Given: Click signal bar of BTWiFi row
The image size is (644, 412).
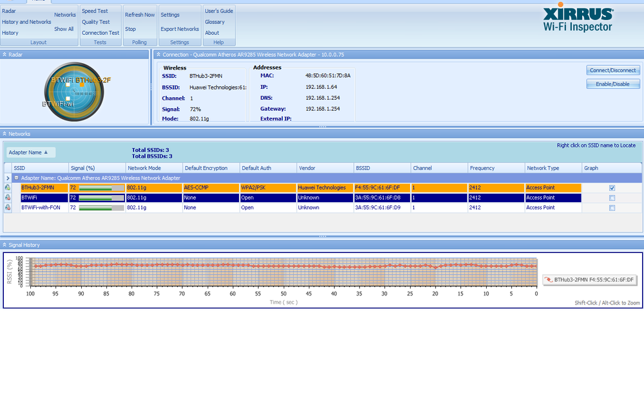Looking at the screenshot, I should [101, 198].
